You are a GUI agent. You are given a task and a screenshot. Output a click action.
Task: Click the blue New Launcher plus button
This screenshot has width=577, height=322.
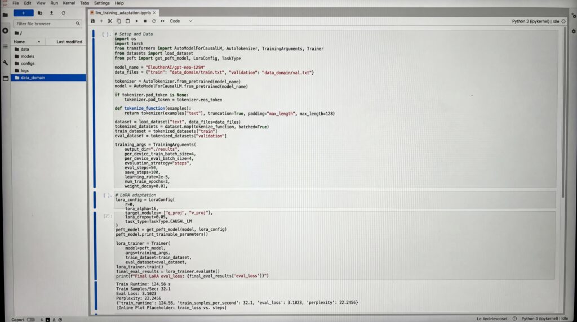pyautogui.click(x=24, y=13)
